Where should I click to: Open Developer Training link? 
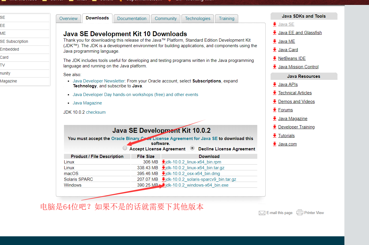click(296, 127)
